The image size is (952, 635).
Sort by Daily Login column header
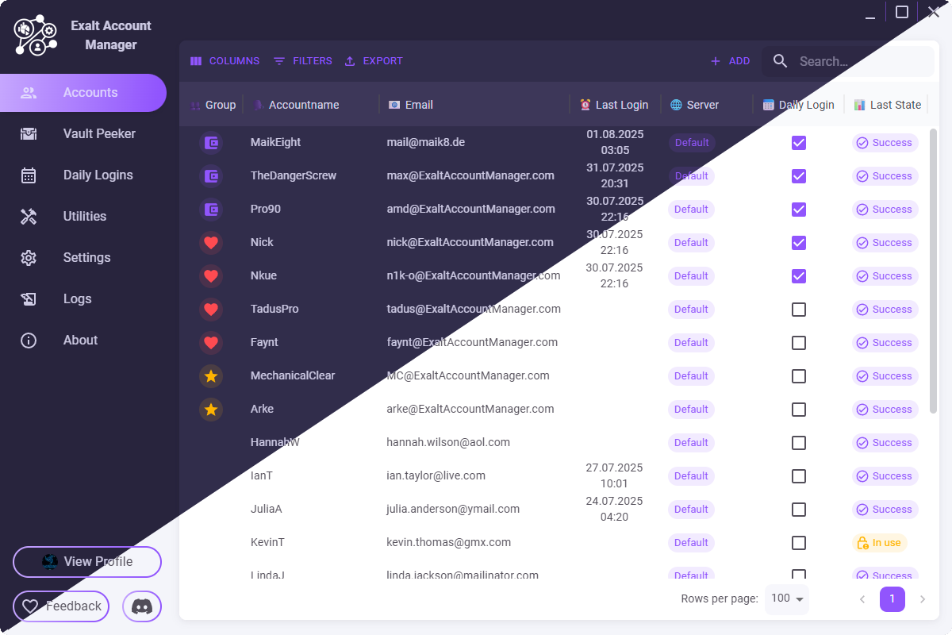798,105
